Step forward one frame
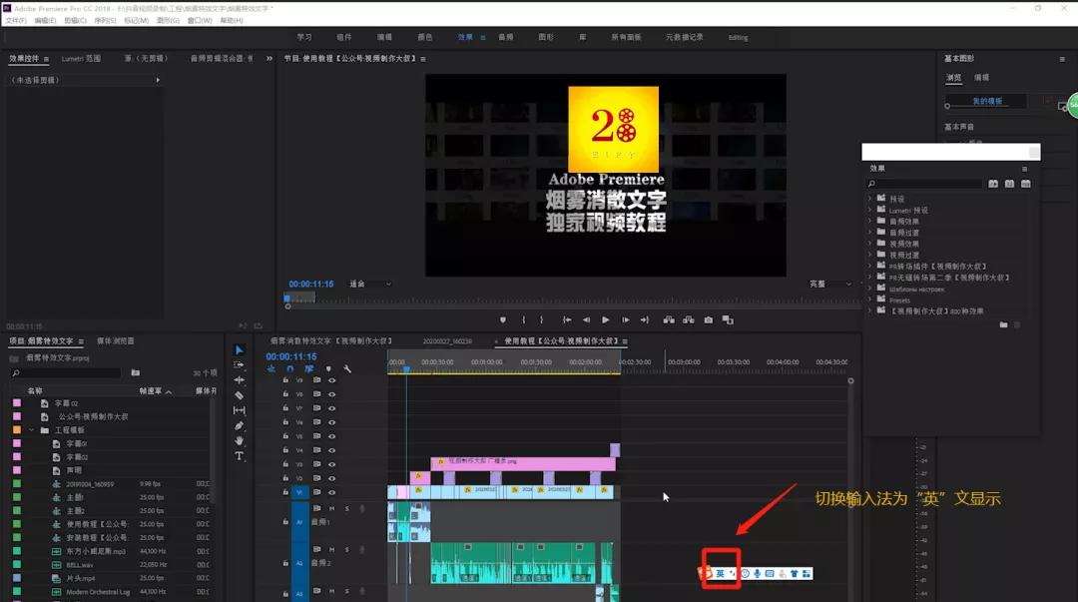 626,319
